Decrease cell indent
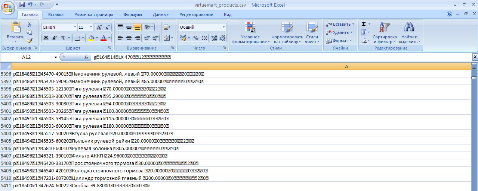The height and width of the screenshot is (191, 478). [x=147, y=38]
